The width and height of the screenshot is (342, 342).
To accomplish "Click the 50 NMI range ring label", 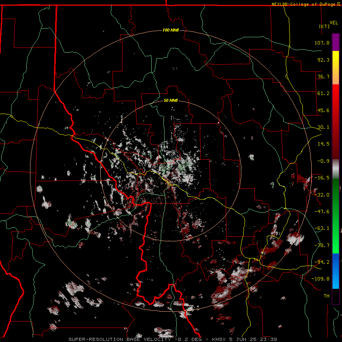I will pyautogui.click(x=171, y=101).
